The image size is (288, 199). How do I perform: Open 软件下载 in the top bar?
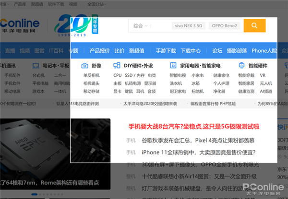click(56, 4)
